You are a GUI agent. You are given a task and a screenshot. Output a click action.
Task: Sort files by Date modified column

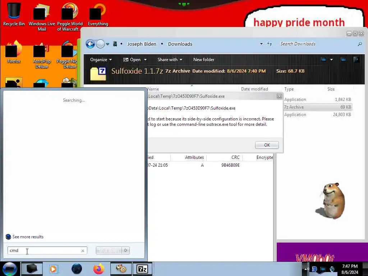point(254,89)
